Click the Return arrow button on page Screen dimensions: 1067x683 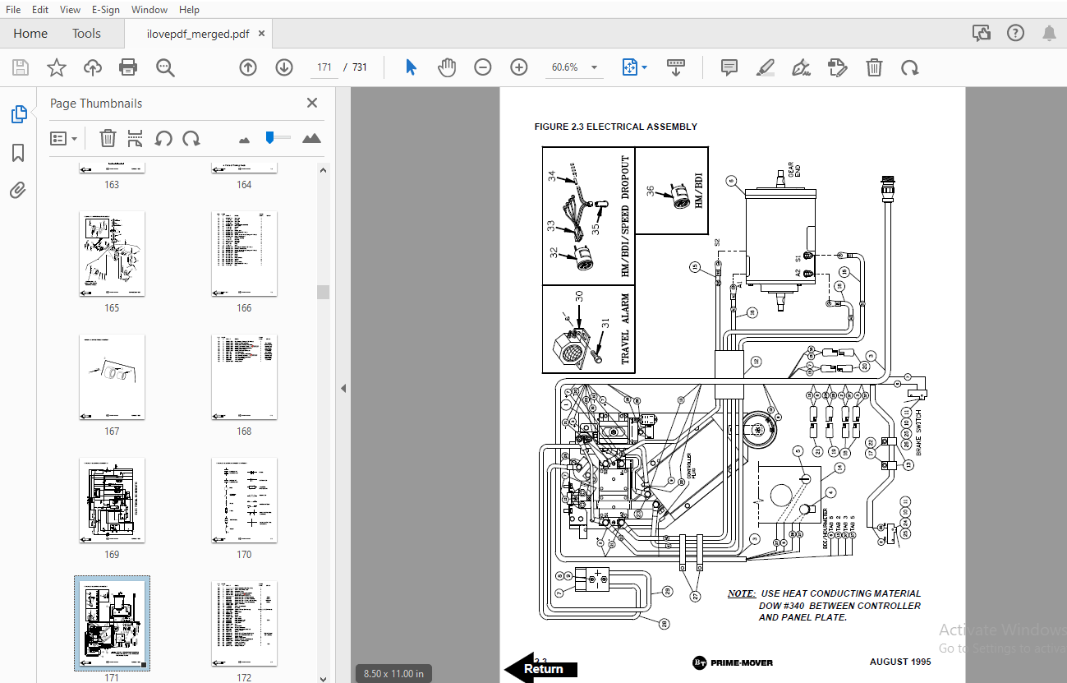(x=540, y=668)
